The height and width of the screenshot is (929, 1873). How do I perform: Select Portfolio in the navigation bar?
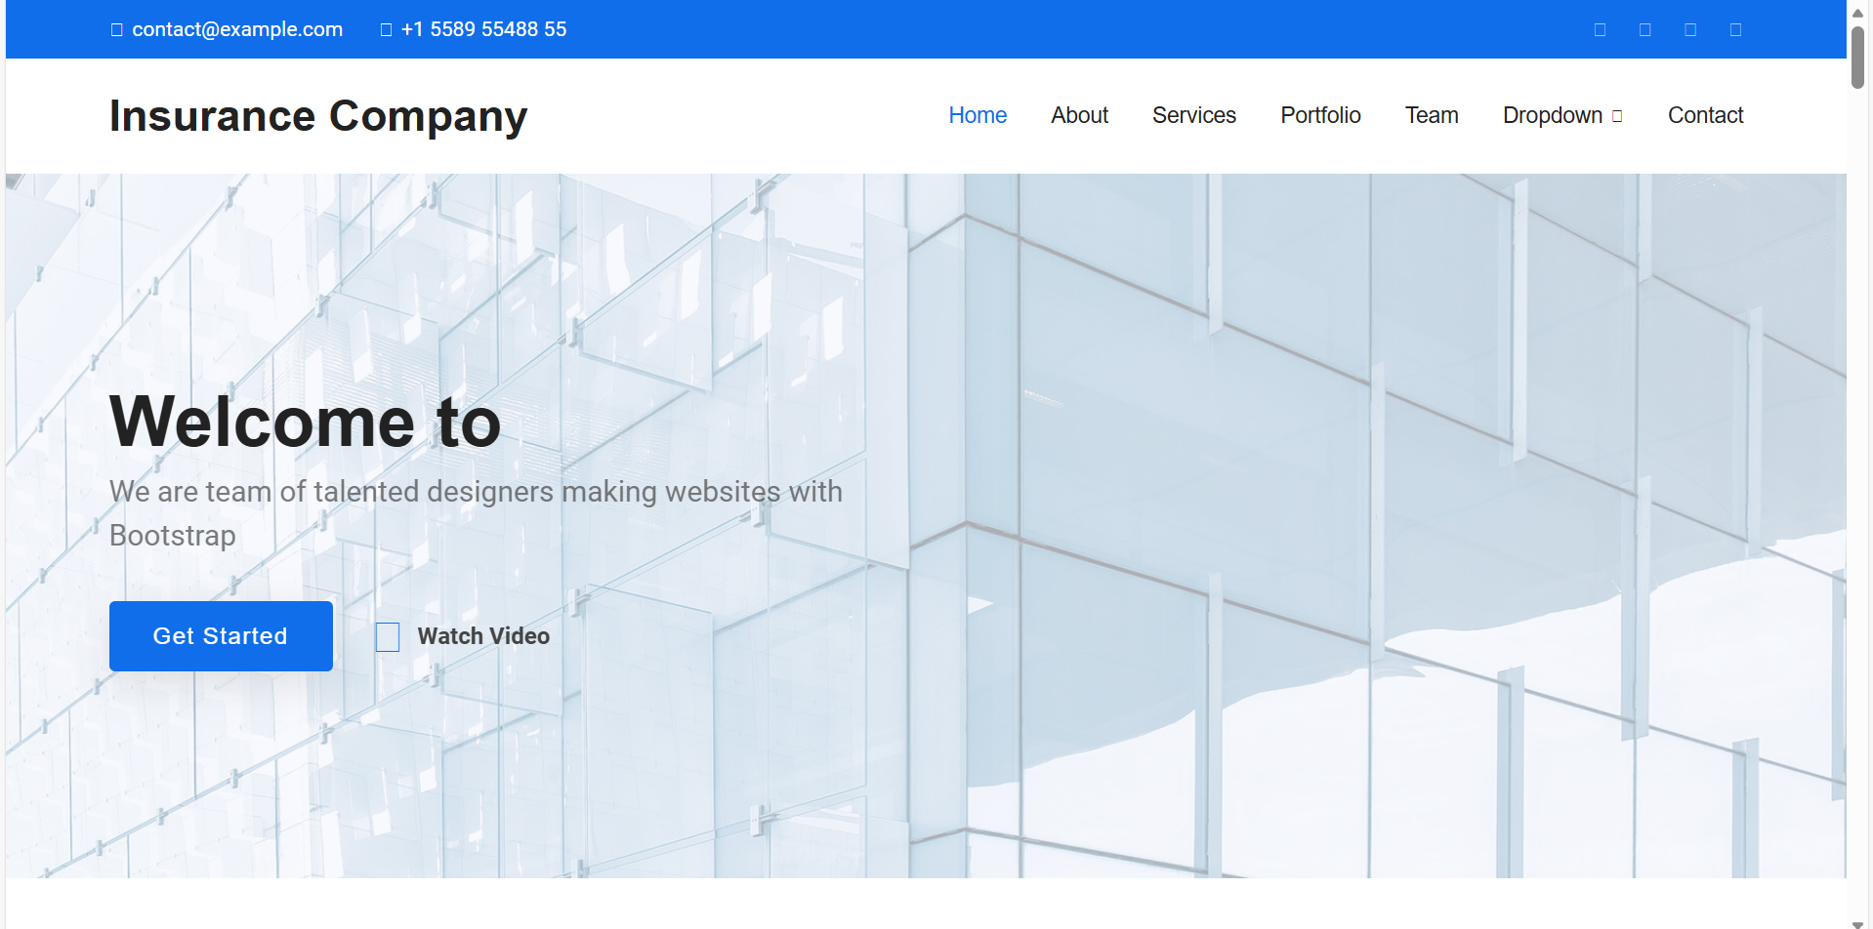pos(1320,115)
